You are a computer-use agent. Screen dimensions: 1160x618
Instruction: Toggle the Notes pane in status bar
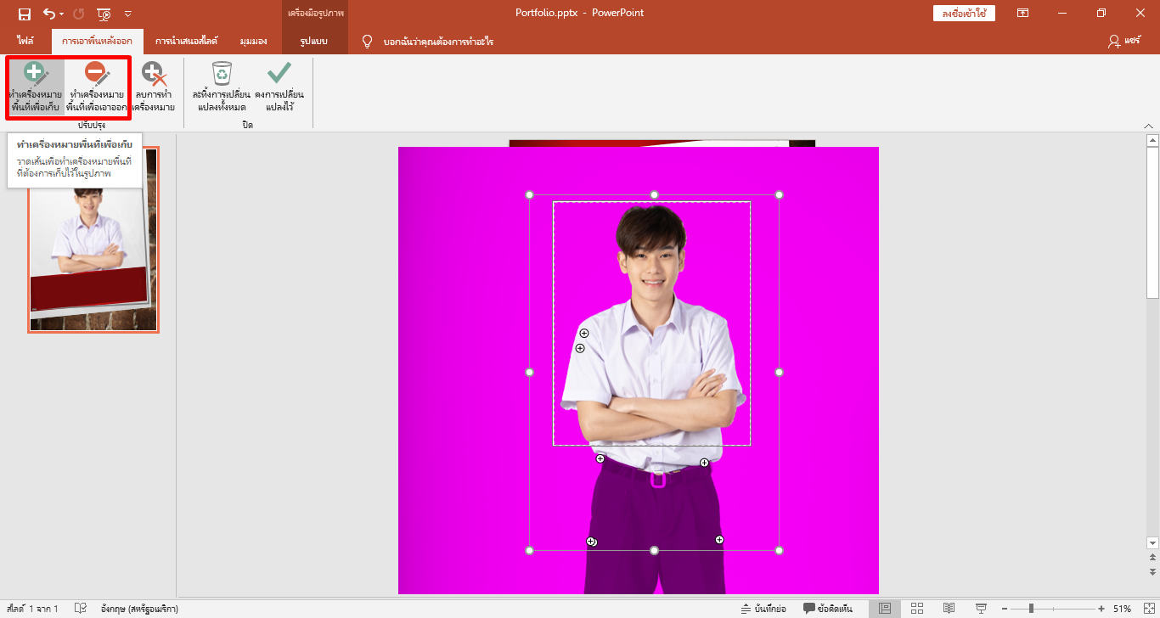click(x=762, y=609)
